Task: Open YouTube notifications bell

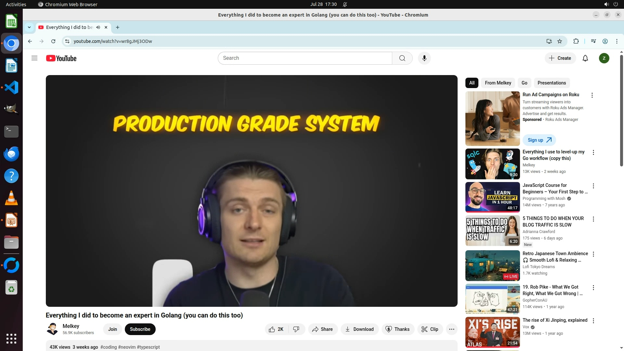Action: point(585,58)
